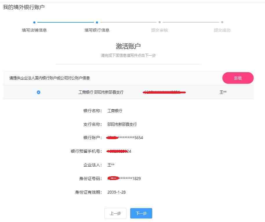
Task: Click the 工商银行 value beside 银行名称
Action: tap(115, 111)
